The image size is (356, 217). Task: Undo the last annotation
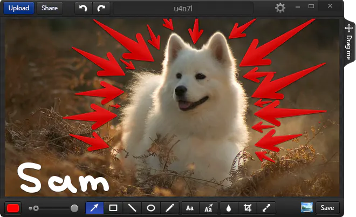[x=83, y=8]
